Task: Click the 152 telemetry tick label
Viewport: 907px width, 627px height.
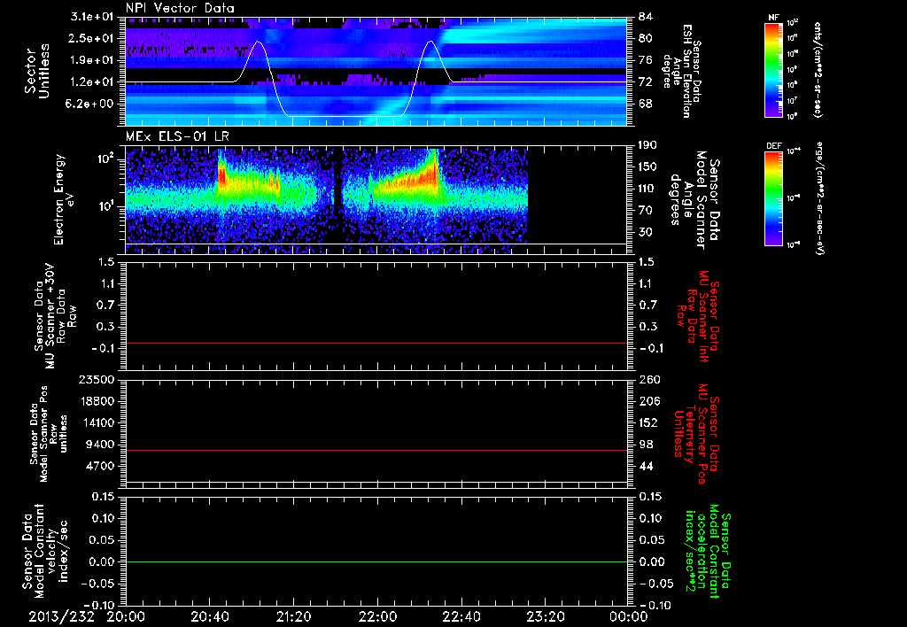Action: (649, 422)
